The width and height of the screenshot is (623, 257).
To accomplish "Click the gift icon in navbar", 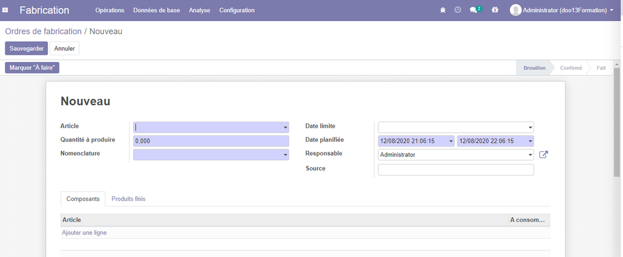I will (495, 10).
